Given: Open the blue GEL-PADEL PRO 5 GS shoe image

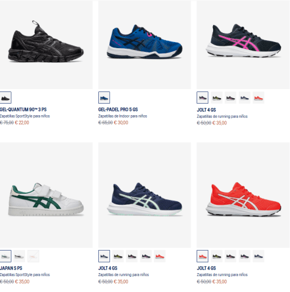Looking at the screenshot, I should [145, 45].
